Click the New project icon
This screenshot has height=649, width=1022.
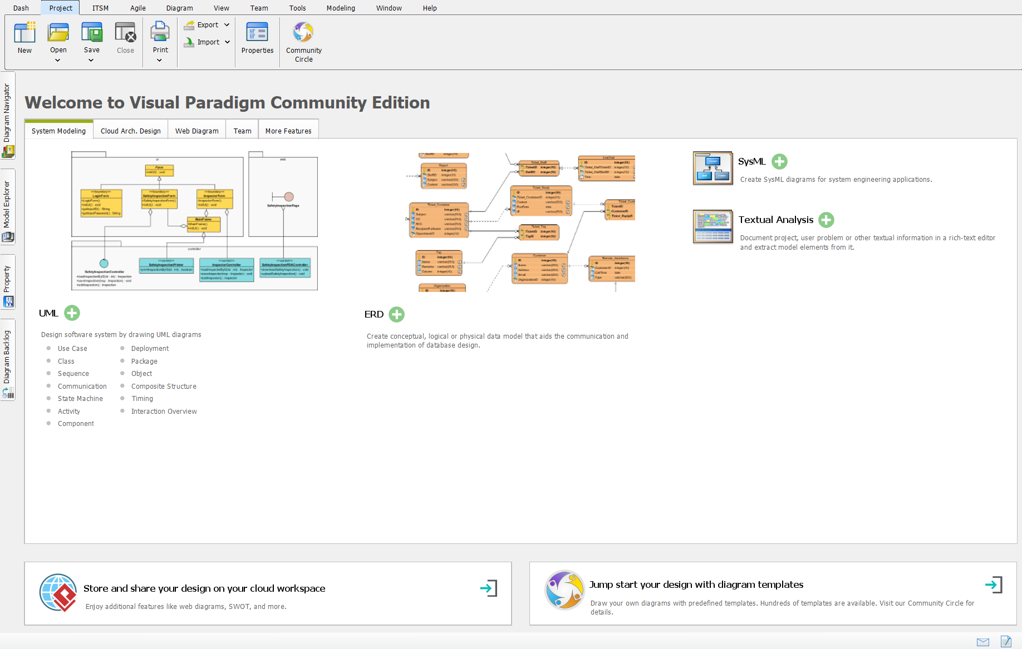(x=24, y=33)
